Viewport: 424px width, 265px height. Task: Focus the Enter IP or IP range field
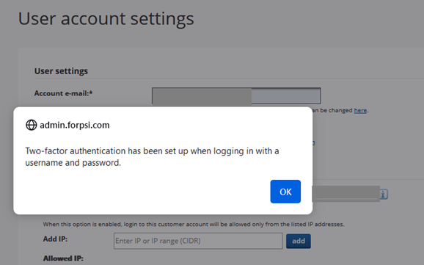[198, 241]
